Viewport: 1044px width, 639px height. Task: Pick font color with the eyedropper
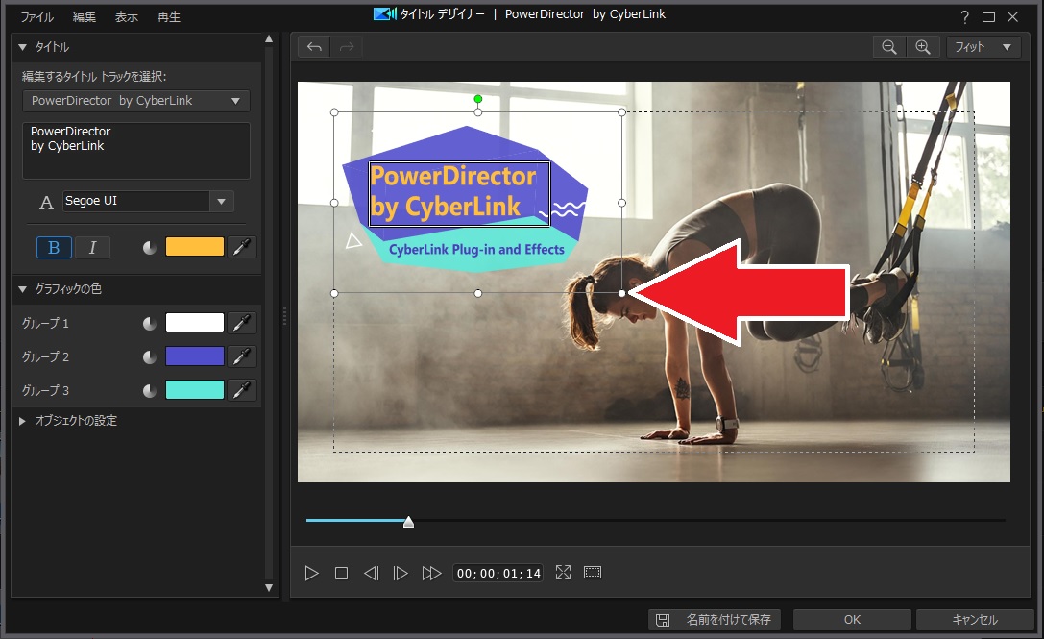[x=242, y=247]
